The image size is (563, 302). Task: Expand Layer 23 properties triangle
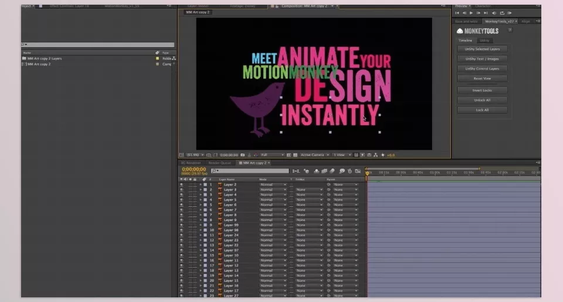201,240
